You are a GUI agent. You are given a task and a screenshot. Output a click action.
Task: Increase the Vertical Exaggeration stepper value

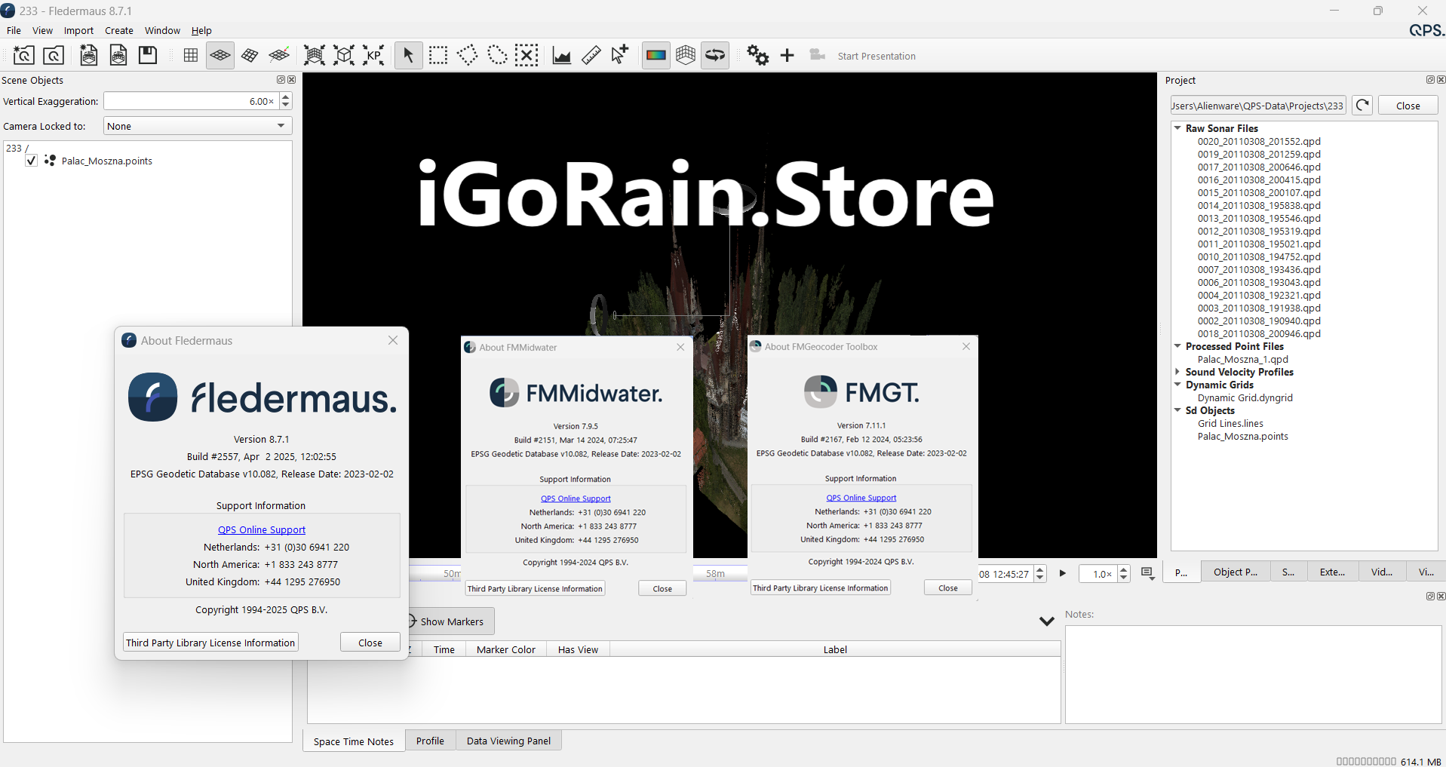pos(286,97)
